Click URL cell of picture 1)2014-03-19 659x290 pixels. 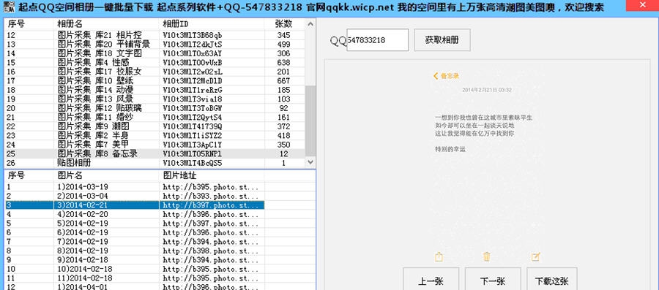[x=211, y=187]
